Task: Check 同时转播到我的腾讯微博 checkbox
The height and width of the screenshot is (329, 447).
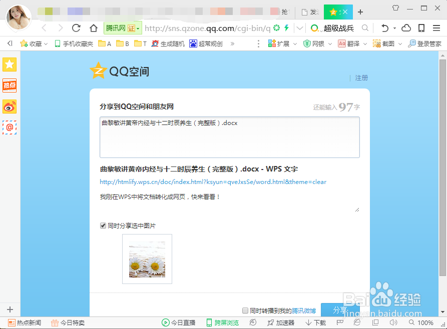Action: [x=245, y=310]
